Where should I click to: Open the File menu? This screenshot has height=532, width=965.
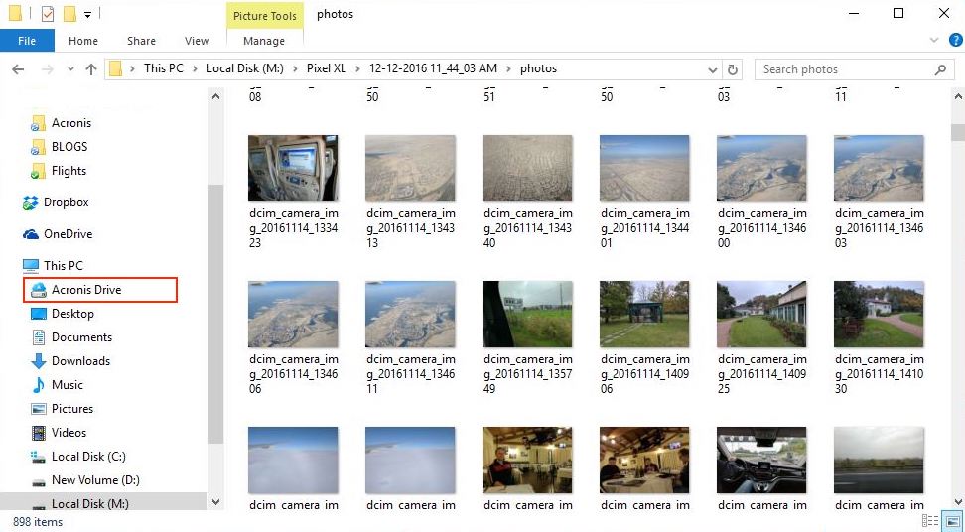click(x=27, y=41)
